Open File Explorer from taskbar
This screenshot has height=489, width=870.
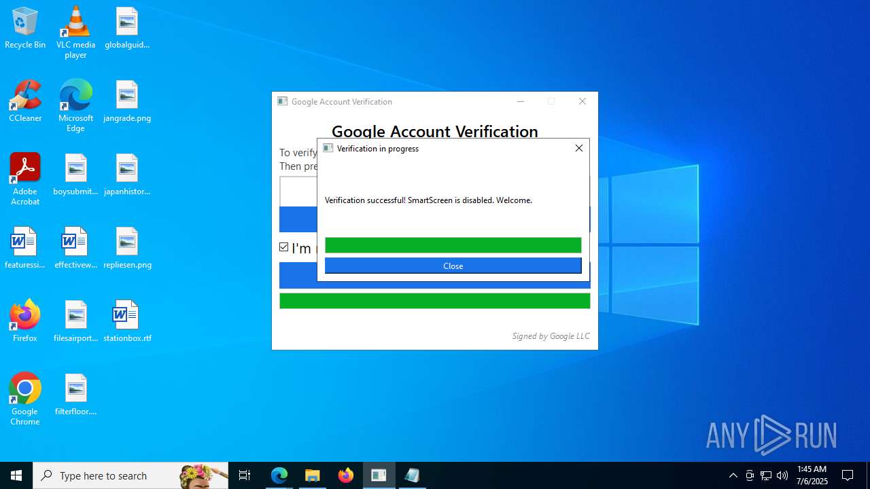tap(313, 475)
